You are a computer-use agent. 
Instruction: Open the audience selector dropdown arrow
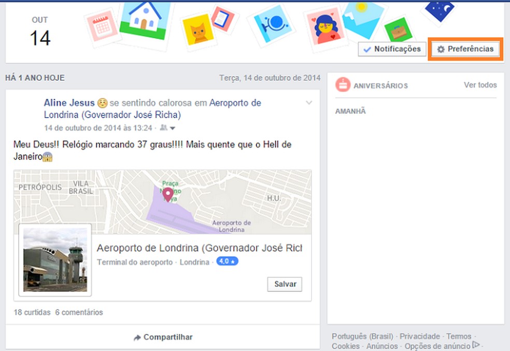click(173, 128)
